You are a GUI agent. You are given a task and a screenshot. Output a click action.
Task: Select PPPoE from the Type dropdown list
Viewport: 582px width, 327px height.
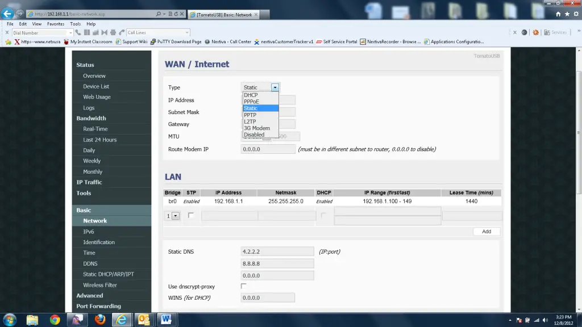[x=260, y=102]
